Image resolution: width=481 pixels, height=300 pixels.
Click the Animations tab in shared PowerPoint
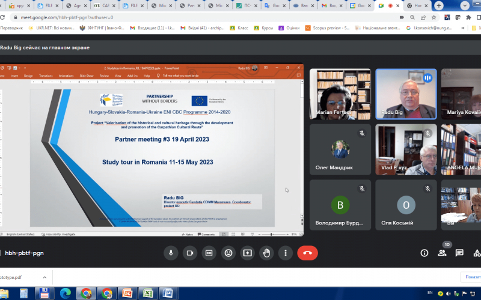click(66, 76)
